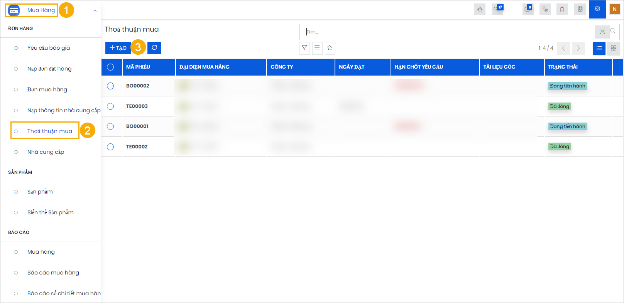Switch to list view
The image size is (624, 303).
599,48
